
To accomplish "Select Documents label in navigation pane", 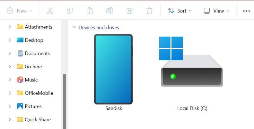I will pyautogui.click(x=37, y=53).
